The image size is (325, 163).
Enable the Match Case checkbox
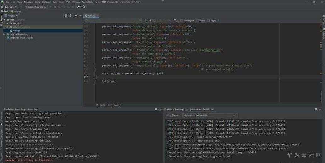click(182, 21)
